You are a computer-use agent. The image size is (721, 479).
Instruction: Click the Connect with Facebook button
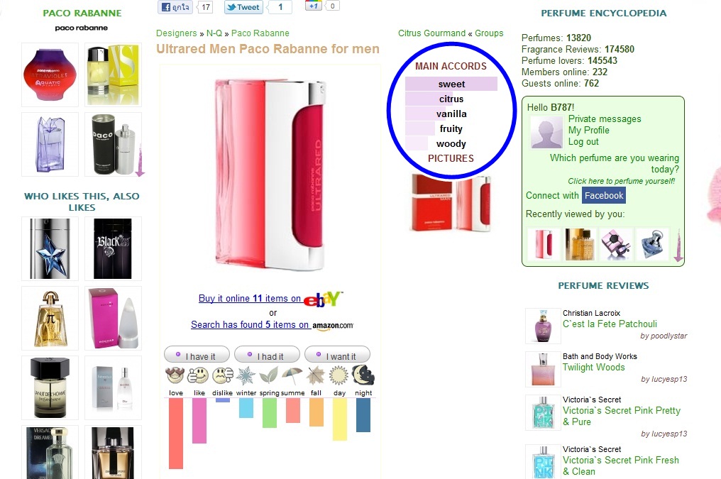604,195
